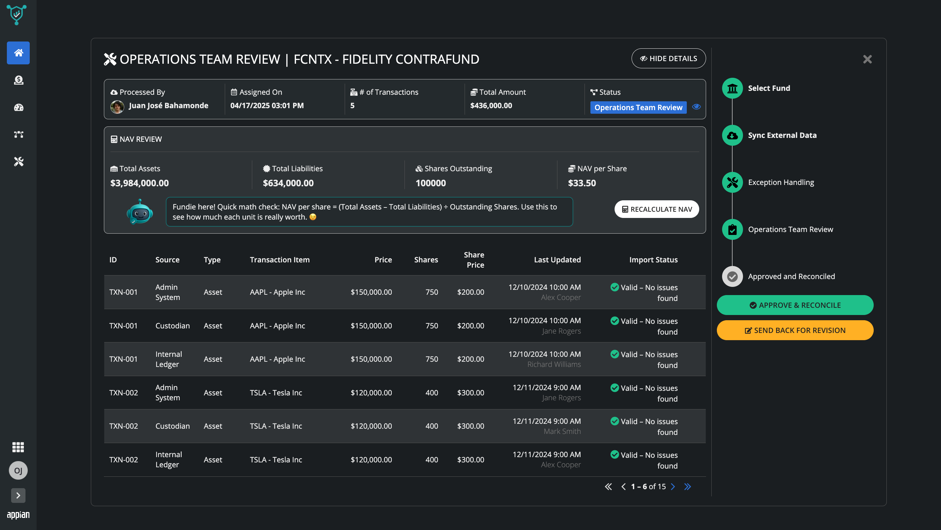Click pagination text 1 – 6 of 15

(648, 487)
